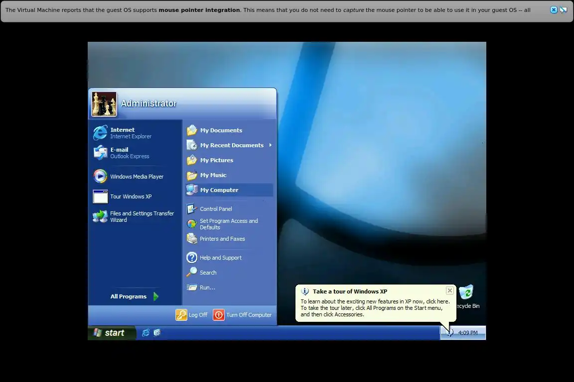Viewport: 574px width, 382px height.
Task: Expand the All Programs green arrow
Action: (x=156, y=296)
